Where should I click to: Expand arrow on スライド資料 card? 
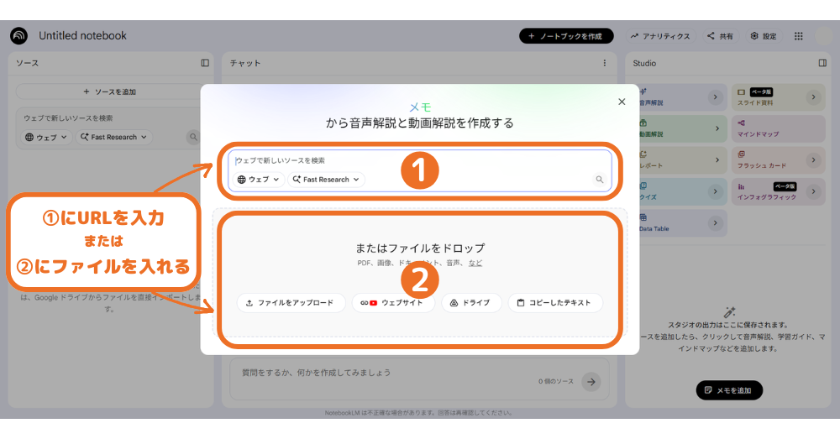pos(813,97)
